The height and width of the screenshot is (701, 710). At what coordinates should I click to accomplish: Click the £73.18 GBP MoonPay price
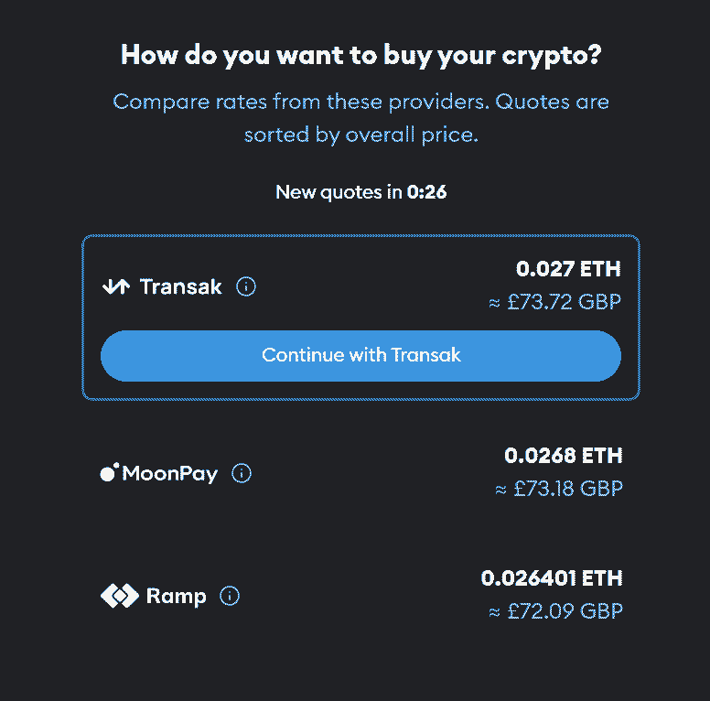pos(558,489)
